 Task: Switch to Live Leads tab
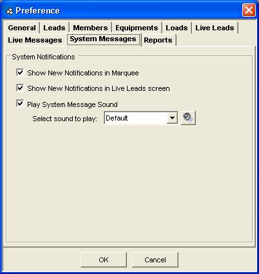[x=215, y=28]
